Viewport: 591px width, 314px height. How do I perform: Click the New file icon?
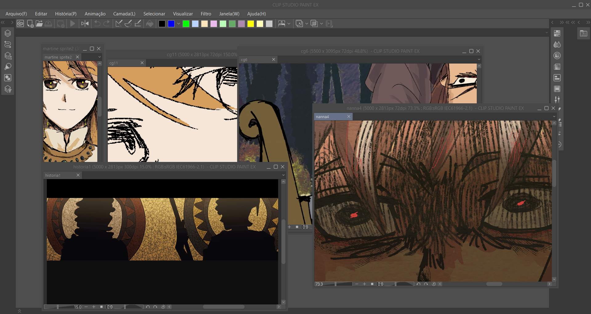[x=30, y=24]
